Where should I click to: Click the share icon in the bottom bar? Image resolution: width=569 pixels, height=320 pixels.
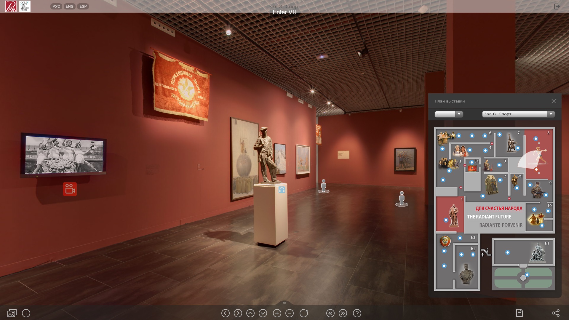point(555,313)
